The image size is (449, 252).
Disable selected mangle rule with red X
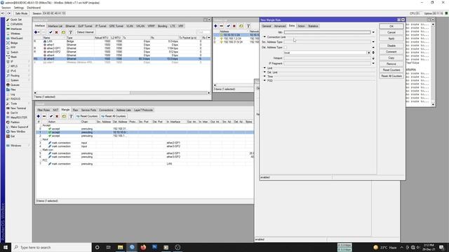click(57, 116)
